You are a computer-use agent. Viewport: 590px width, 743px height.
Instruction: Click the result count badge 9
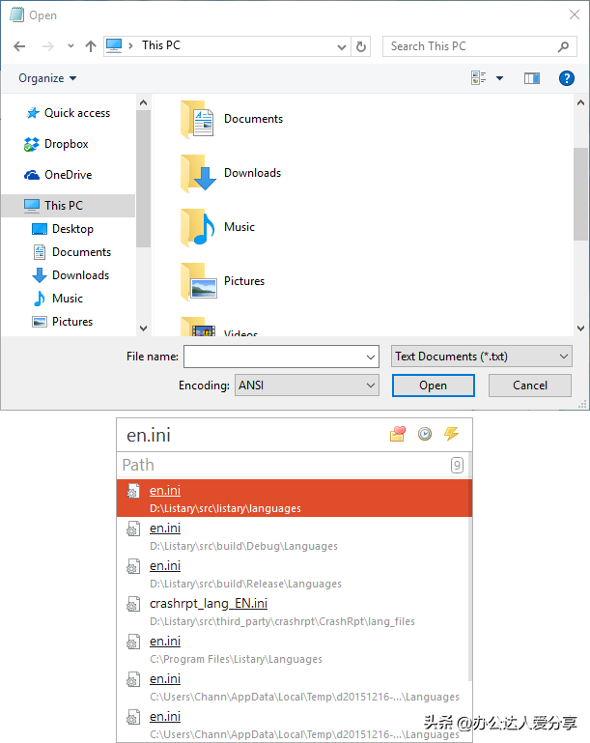457,465
